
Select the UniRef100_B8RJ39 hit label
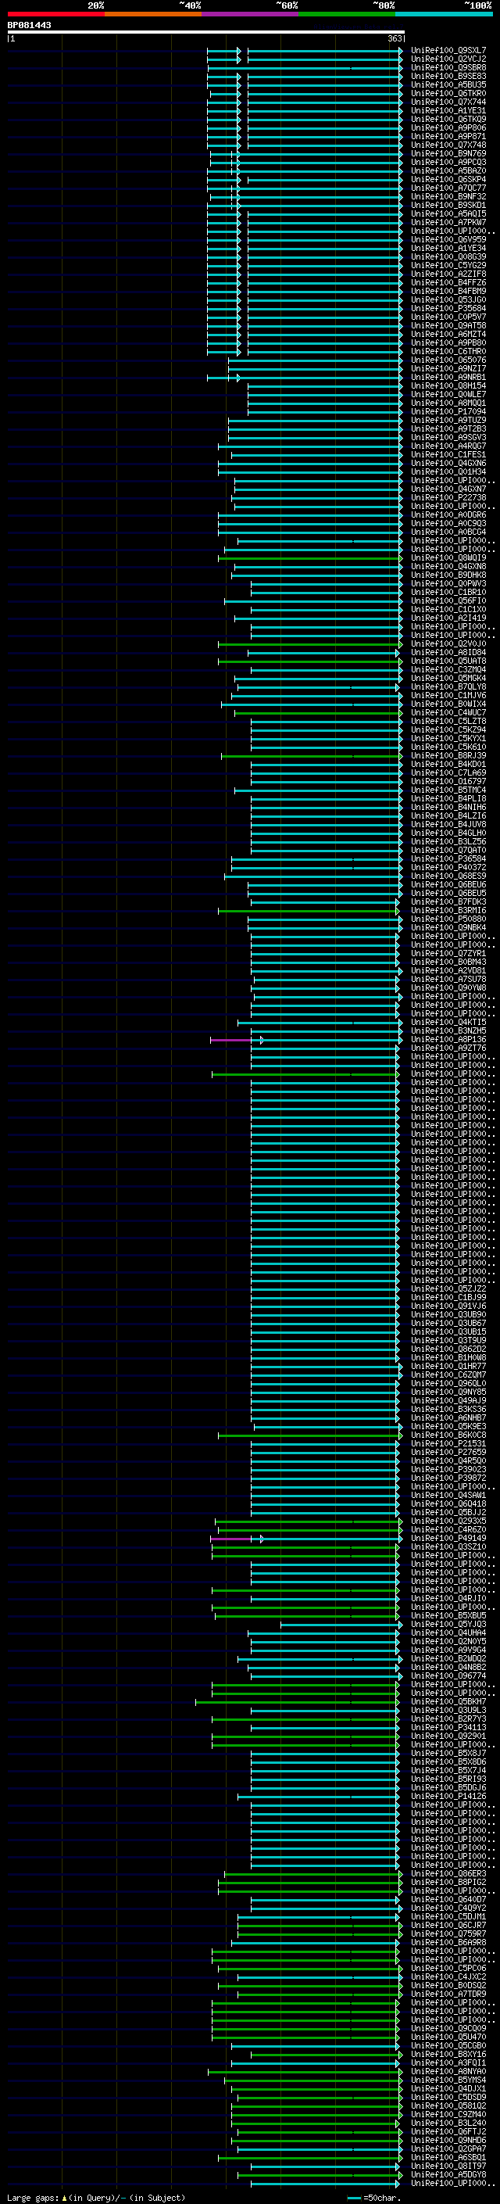tap(448, 755)
